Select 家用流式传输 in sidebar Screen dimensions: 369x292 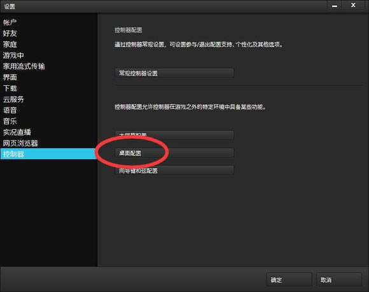[24, 66]
